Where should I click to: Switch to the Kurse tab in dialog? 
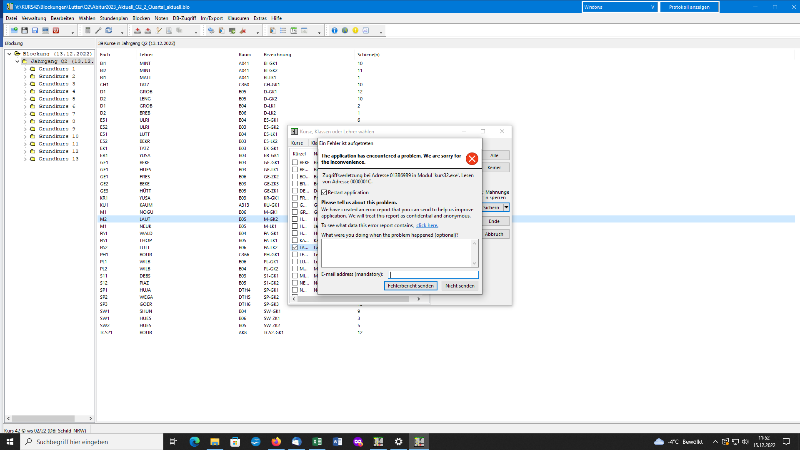tap(297, 143)
